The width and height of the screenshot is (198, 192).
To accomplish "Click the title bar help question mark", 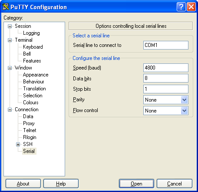I will pyautogui.click(x=181, y=7).
